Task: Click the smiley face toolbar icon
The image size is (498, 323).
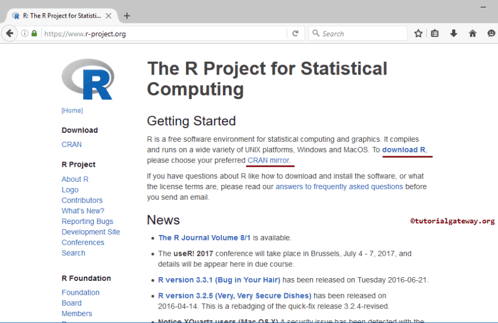Action: tap(491, 34)
